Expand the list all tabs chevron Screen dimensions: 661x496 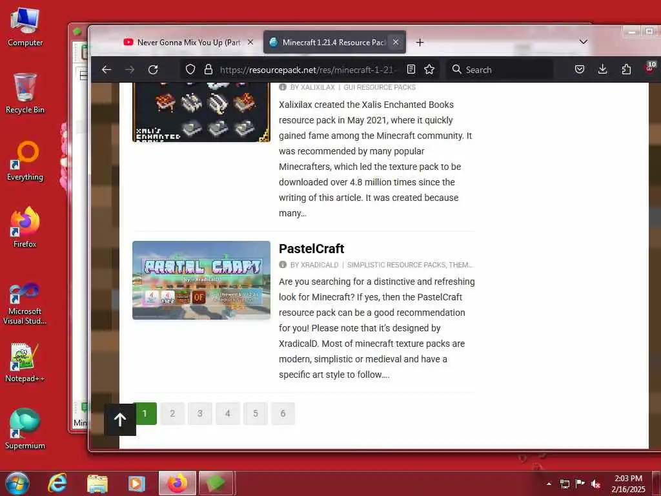tap(584, 42)
